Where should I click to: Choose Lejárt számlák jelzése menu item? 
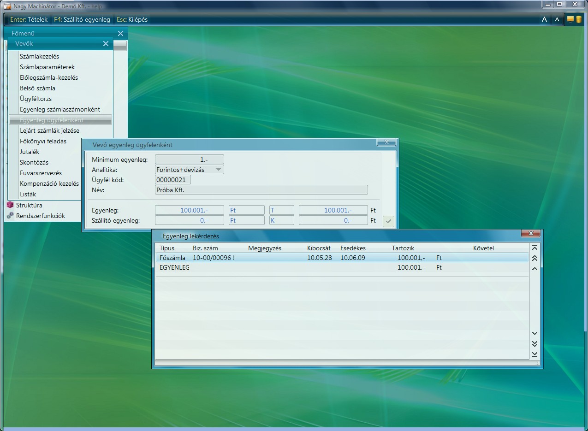49,130
